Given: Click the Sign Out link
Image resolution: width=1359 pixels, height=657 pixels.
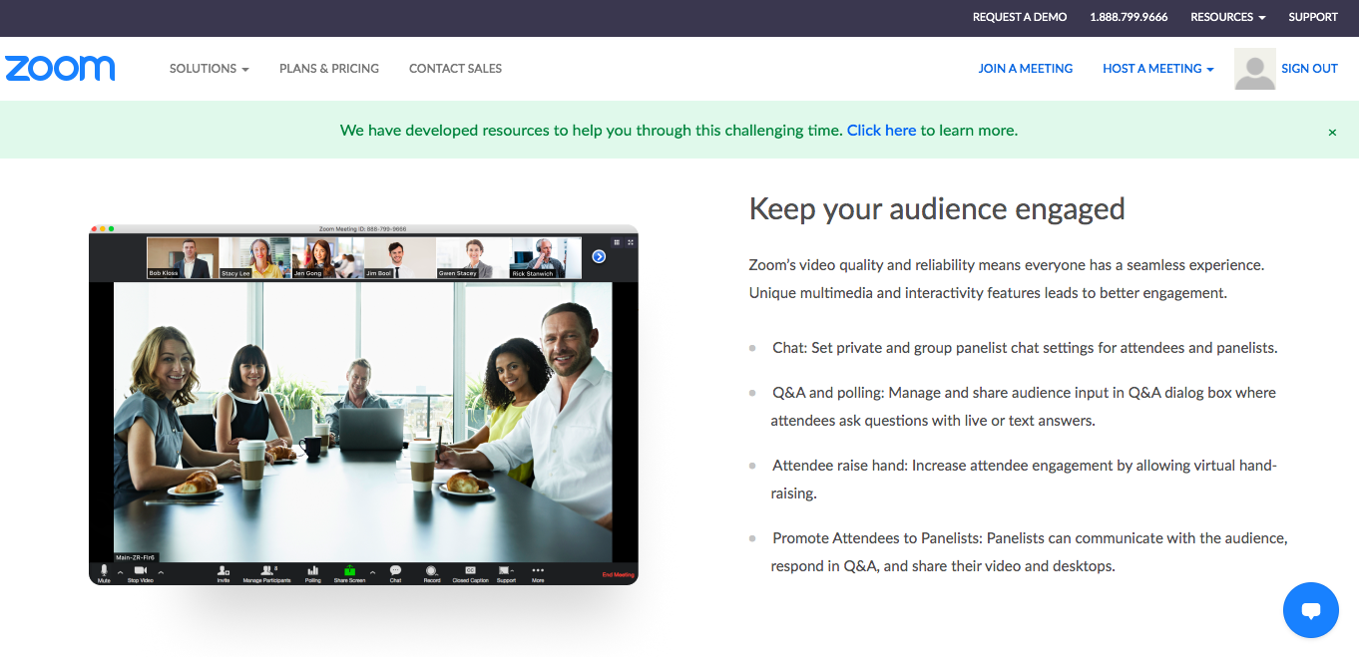Looking at the screenshot, I should [x=1309, y=69].
